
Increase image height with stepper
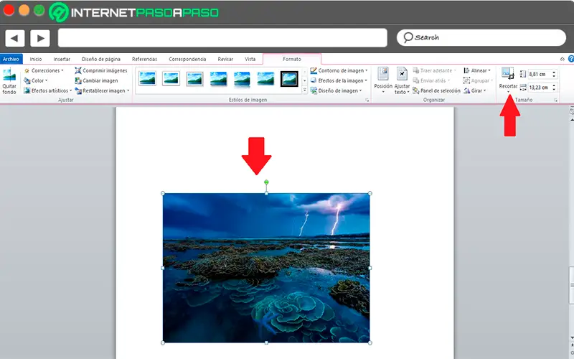[554, 73]
